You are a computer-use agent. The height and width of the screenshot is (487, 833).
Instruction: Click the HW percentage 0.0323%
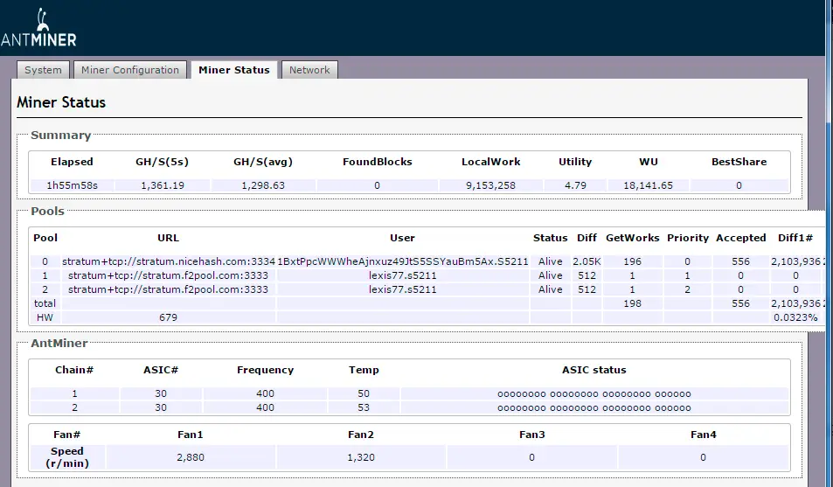795,317
